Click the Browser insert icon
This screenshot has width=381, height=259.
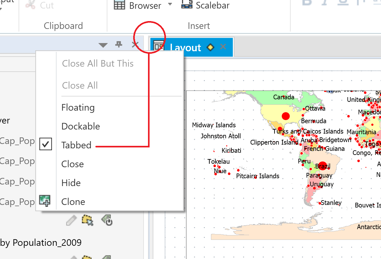coord(120,5)
